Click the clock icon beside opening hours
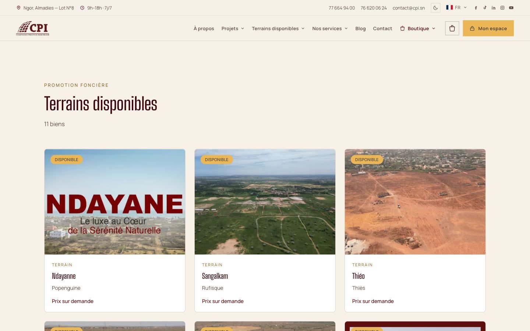This screenshot has width=530, height=331. 82,8
